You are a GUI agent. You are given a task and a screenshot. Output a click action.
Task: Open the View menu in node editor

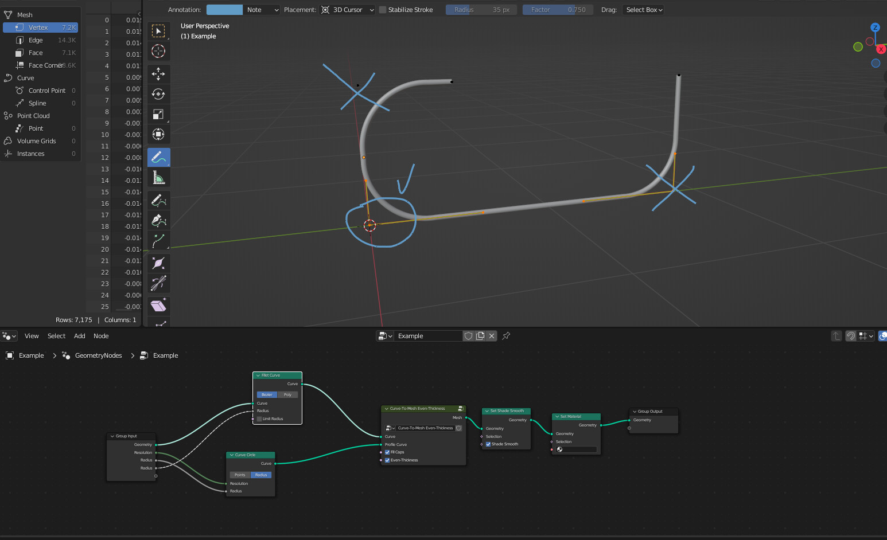pos(32,336)
